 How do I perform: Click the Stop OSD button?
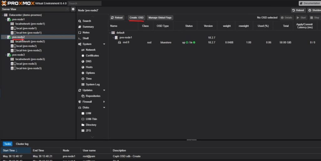click(315, 18)
